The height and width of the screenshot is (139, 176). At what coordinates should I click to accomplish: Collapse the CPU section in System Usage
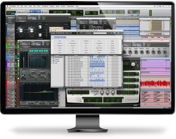(x=141, y=21)
